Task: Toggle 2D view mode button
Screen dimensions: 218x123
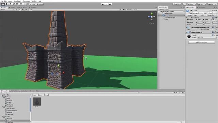Action: pyautogui.click(x=16, y=10)
